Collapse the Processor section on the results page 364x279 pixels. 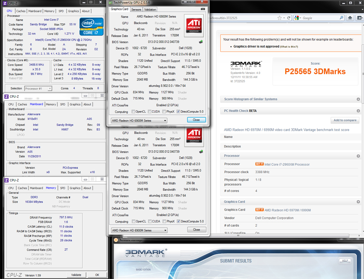pyautogui.click(x=358, y=156)
